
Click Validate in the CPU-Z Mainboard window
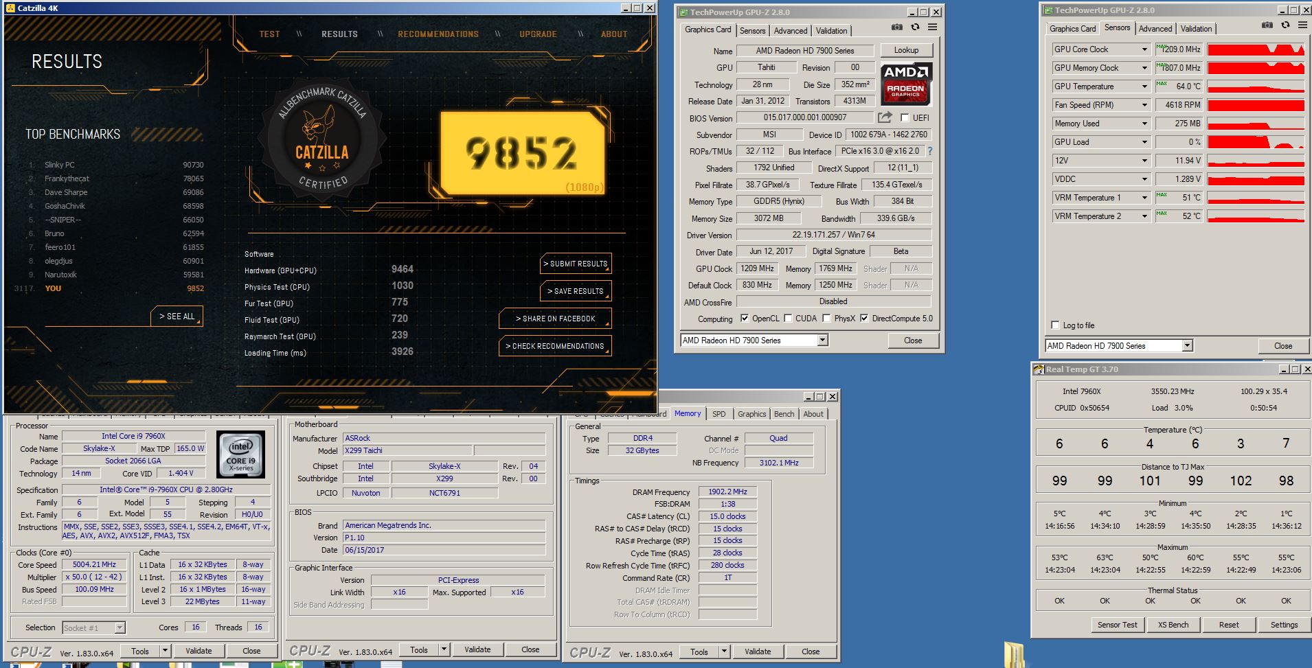(x=477, y=649)
